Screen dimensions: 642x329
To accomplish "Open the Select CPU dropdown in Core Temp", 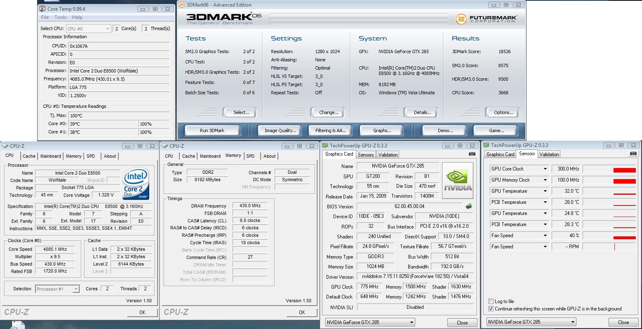I will (x=88, y=28).
